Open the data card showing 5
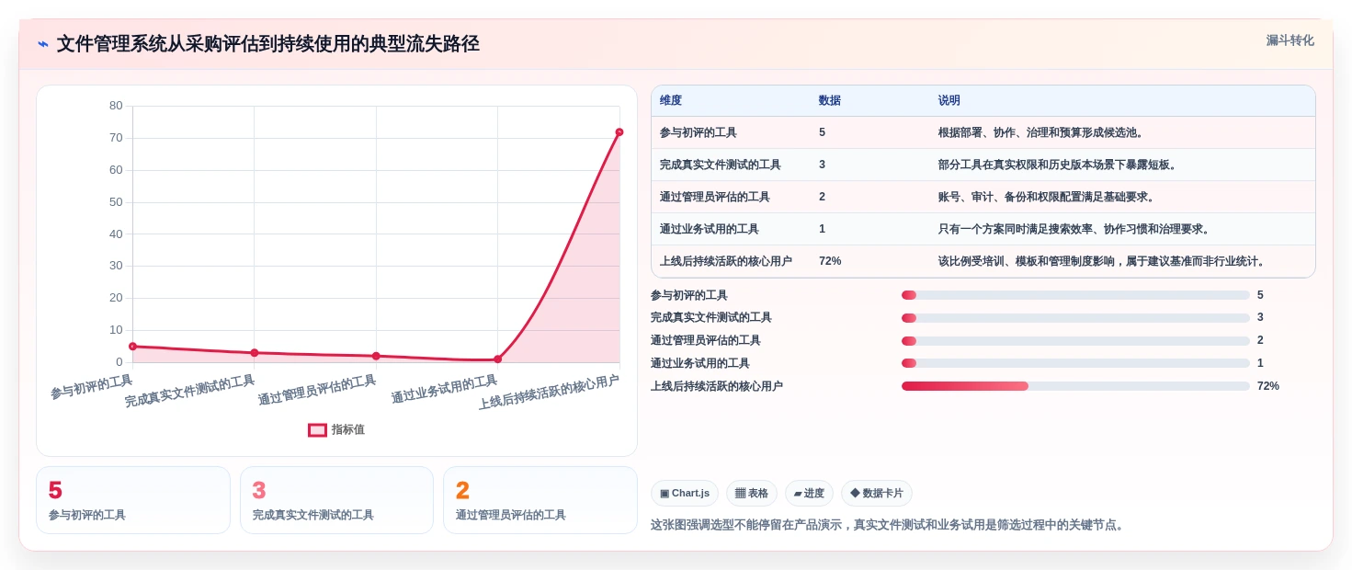The image size is (1352, 570). coord(133,500)
